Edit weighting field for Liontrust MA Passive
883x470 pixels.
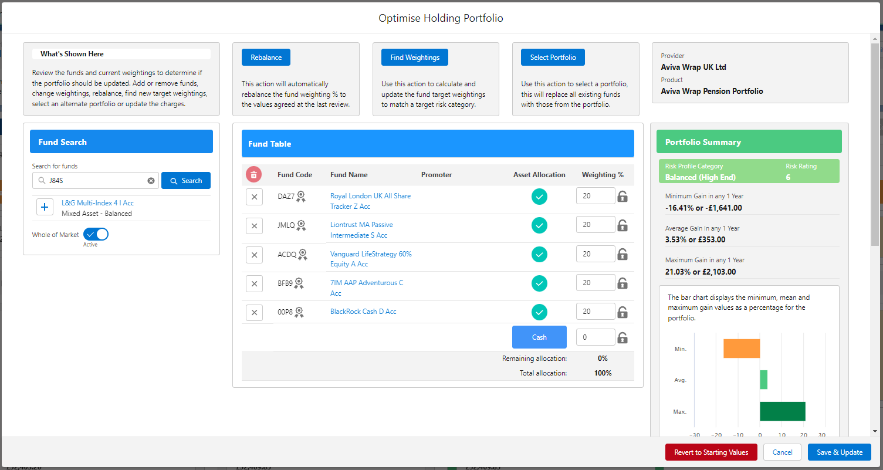point(596,225)
